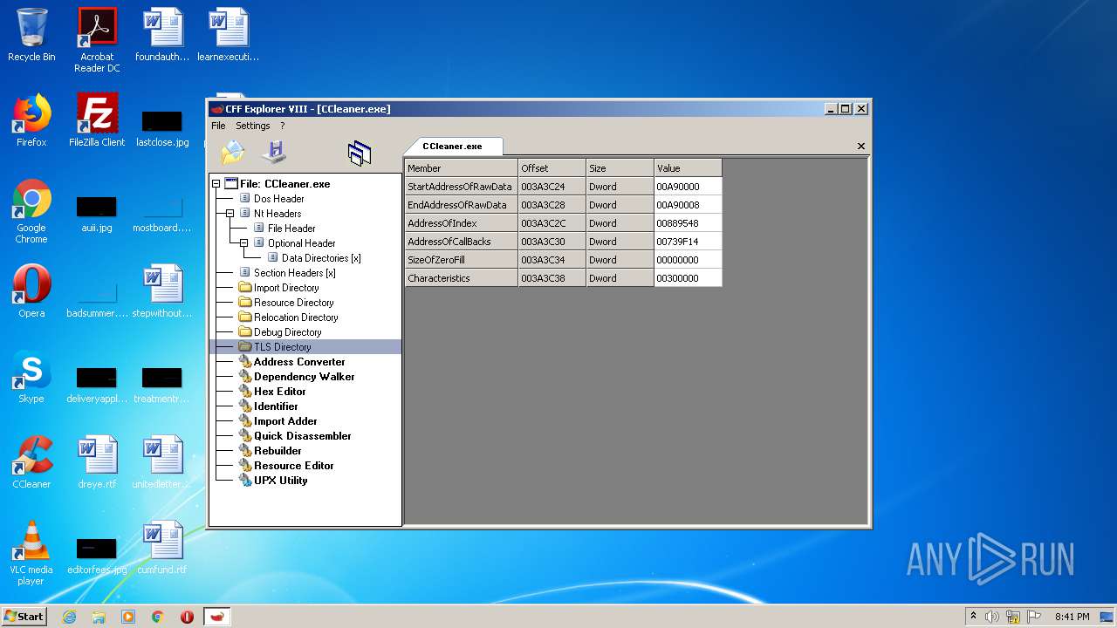Image resolution: width=1117 pixels, height=628 pixels.
Task: Click the Member column header
Action: tap(461, 168)
